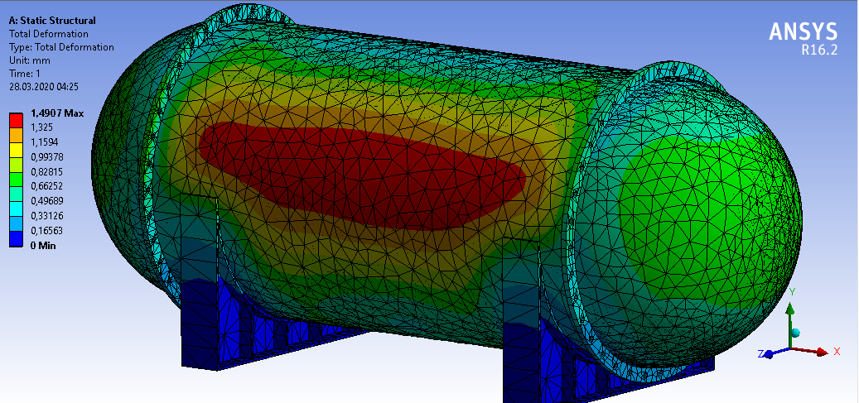Select the '1,325' legend value
Image resolution: width=859 pixels, height=403 pixels.
click(41, 127)
